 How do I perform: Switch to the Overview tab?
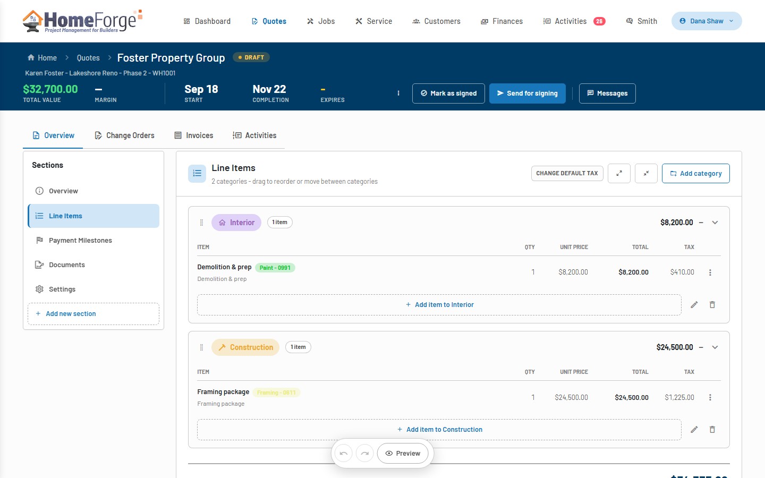tap(53, 135)
